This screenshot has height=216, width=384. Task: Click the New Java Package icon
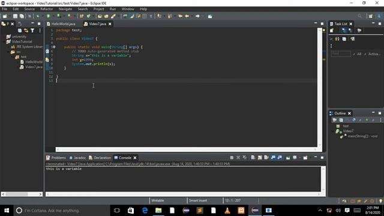click(82, 16)
